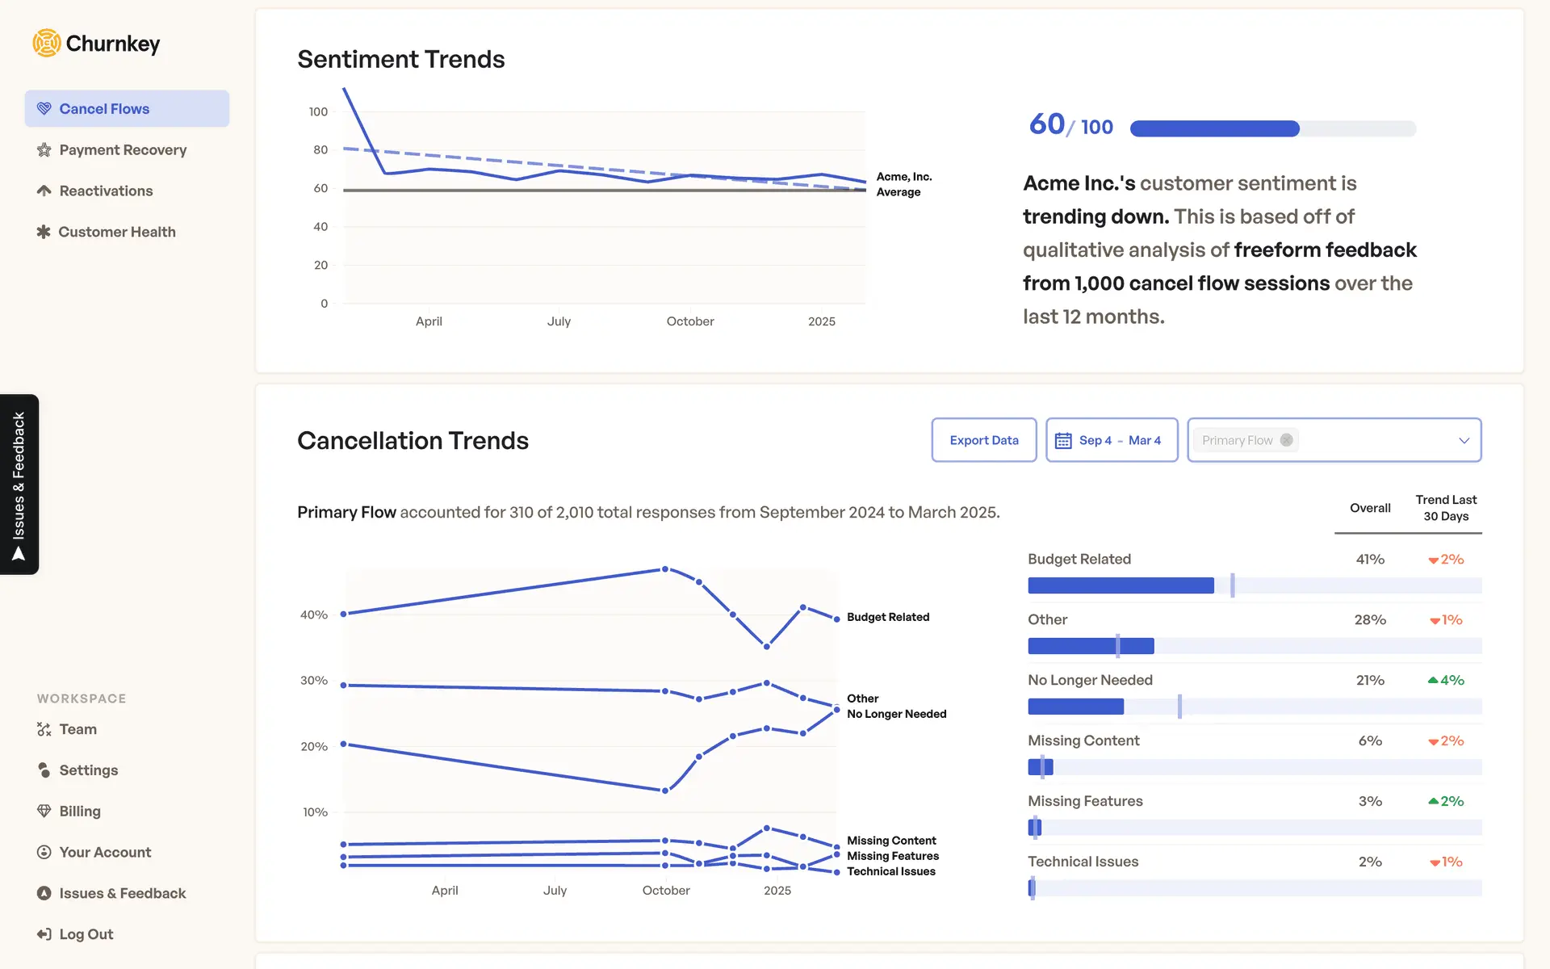Viewport: 1550px width, 969px height.
Task: Click the Customer Health asterisk icon
Action: pos(44,232)
